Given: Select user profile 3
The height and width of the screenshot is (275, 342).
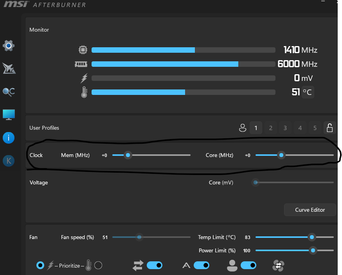Looking at the screenshot, I should [x=285, y=128].
